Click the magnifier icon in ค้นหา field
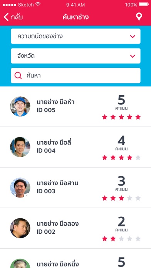The width and height of the screenshot is (151, 268). (x=18, y=75)
